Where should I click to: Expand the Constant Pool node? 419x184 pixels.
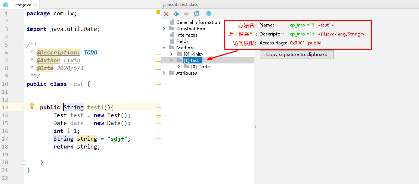pos(164,29)
